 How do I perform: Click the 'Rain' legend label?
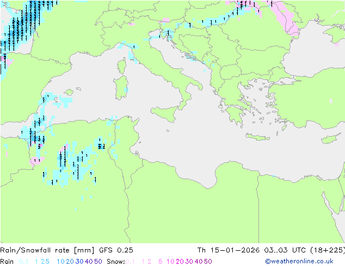7,262
